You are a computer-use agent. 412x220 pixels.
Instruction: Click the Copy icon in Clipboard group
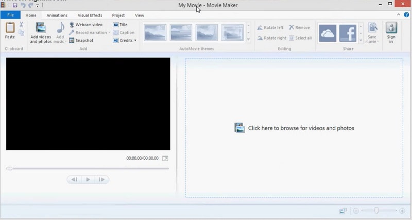[21, 32]
